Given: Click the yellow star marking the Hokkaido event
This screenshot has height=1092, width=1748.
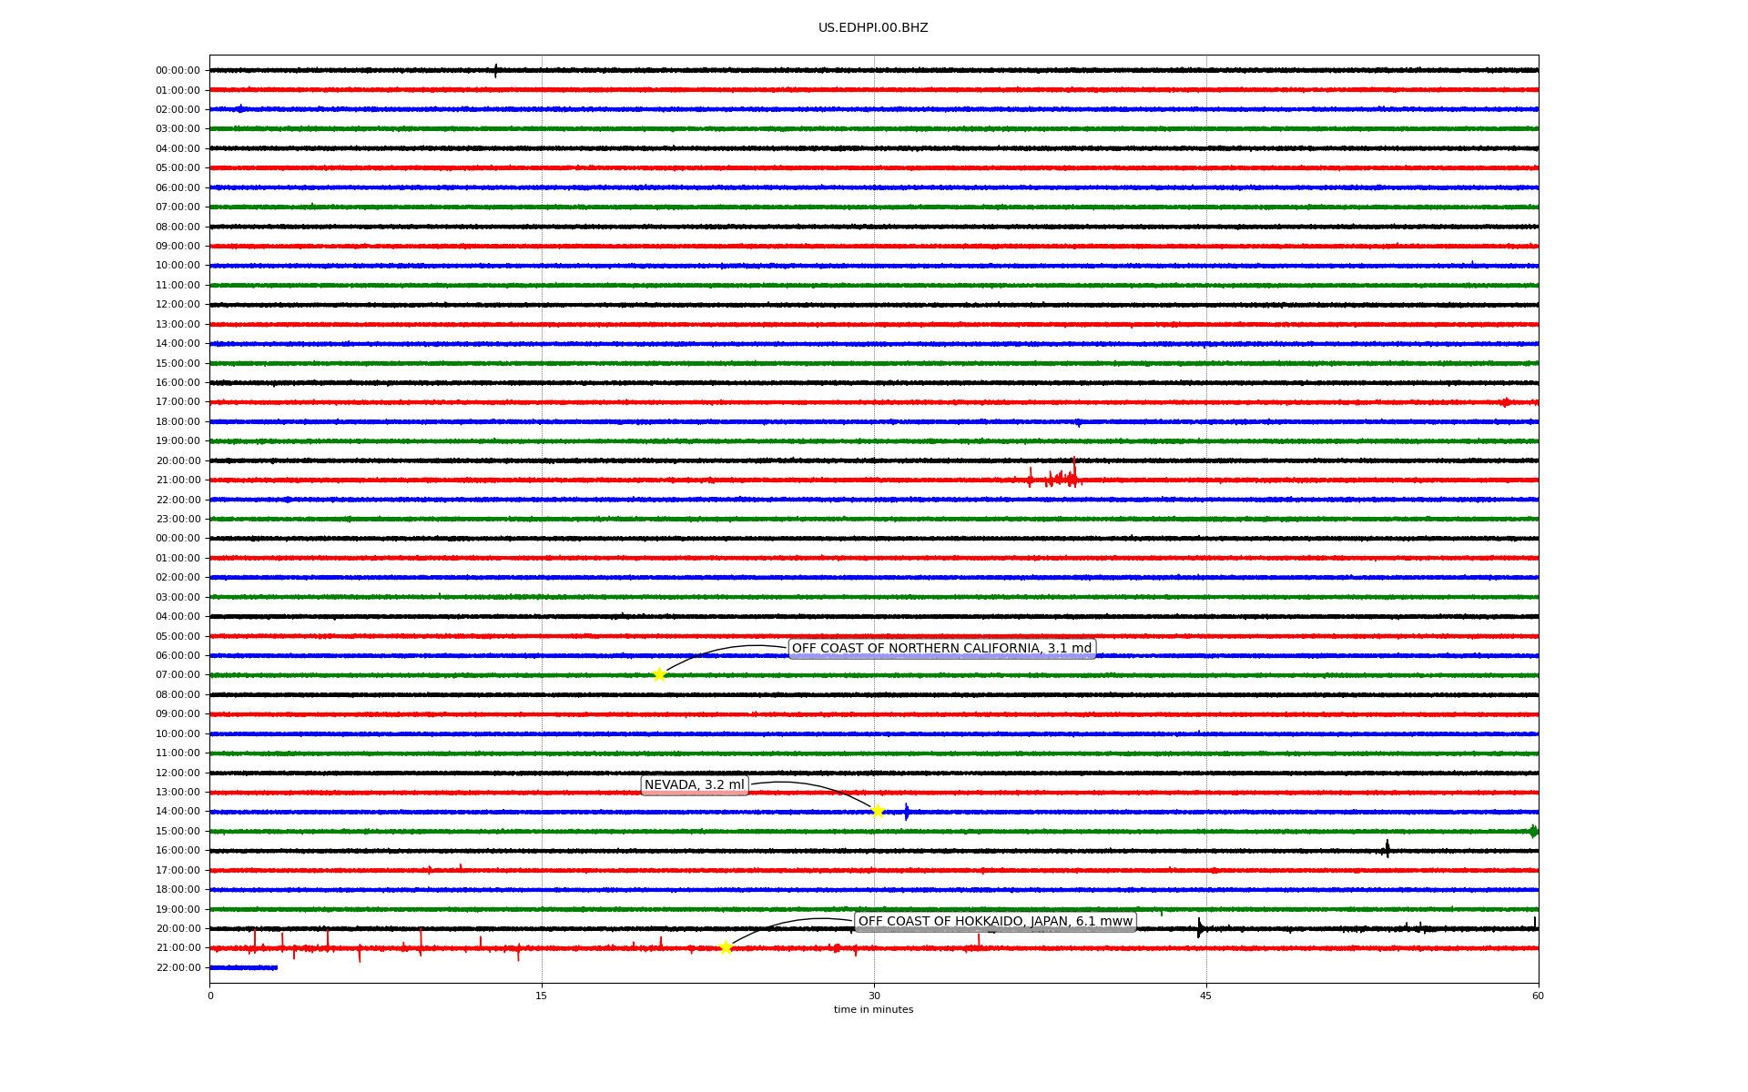Looking at the screenshot, I should 726,947.
